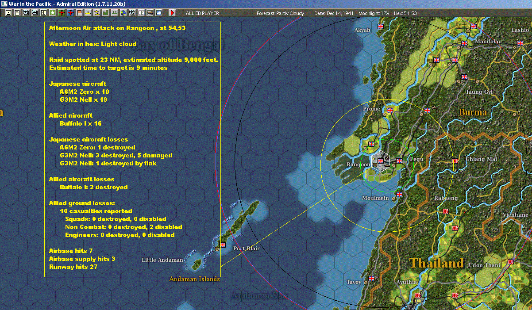Click the 'A6M2 Zero x 10' line
532x310 pixels.
[x=85, y=92]
